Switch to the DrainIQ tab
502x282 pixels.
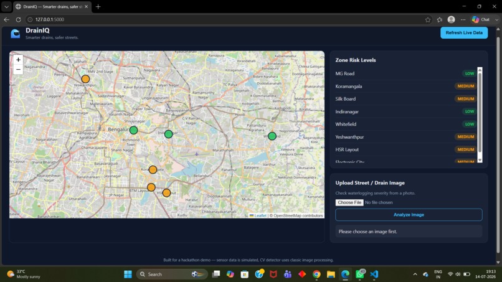[x=52, y=6]
